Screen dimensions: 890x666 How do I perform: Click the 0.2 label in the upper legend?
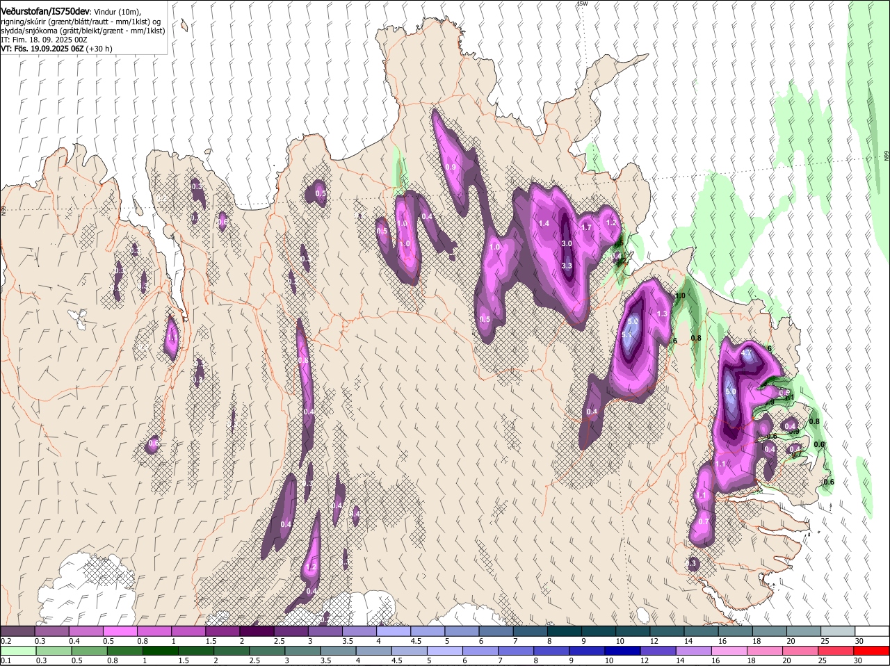click(6, 640)
